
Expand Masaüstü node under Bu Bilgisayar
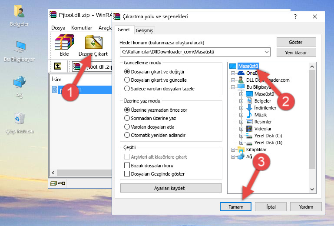tap(241, 94)
